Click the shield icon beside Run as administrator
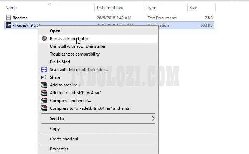Viewport: 249px width, 154px height. pos(44,39)
